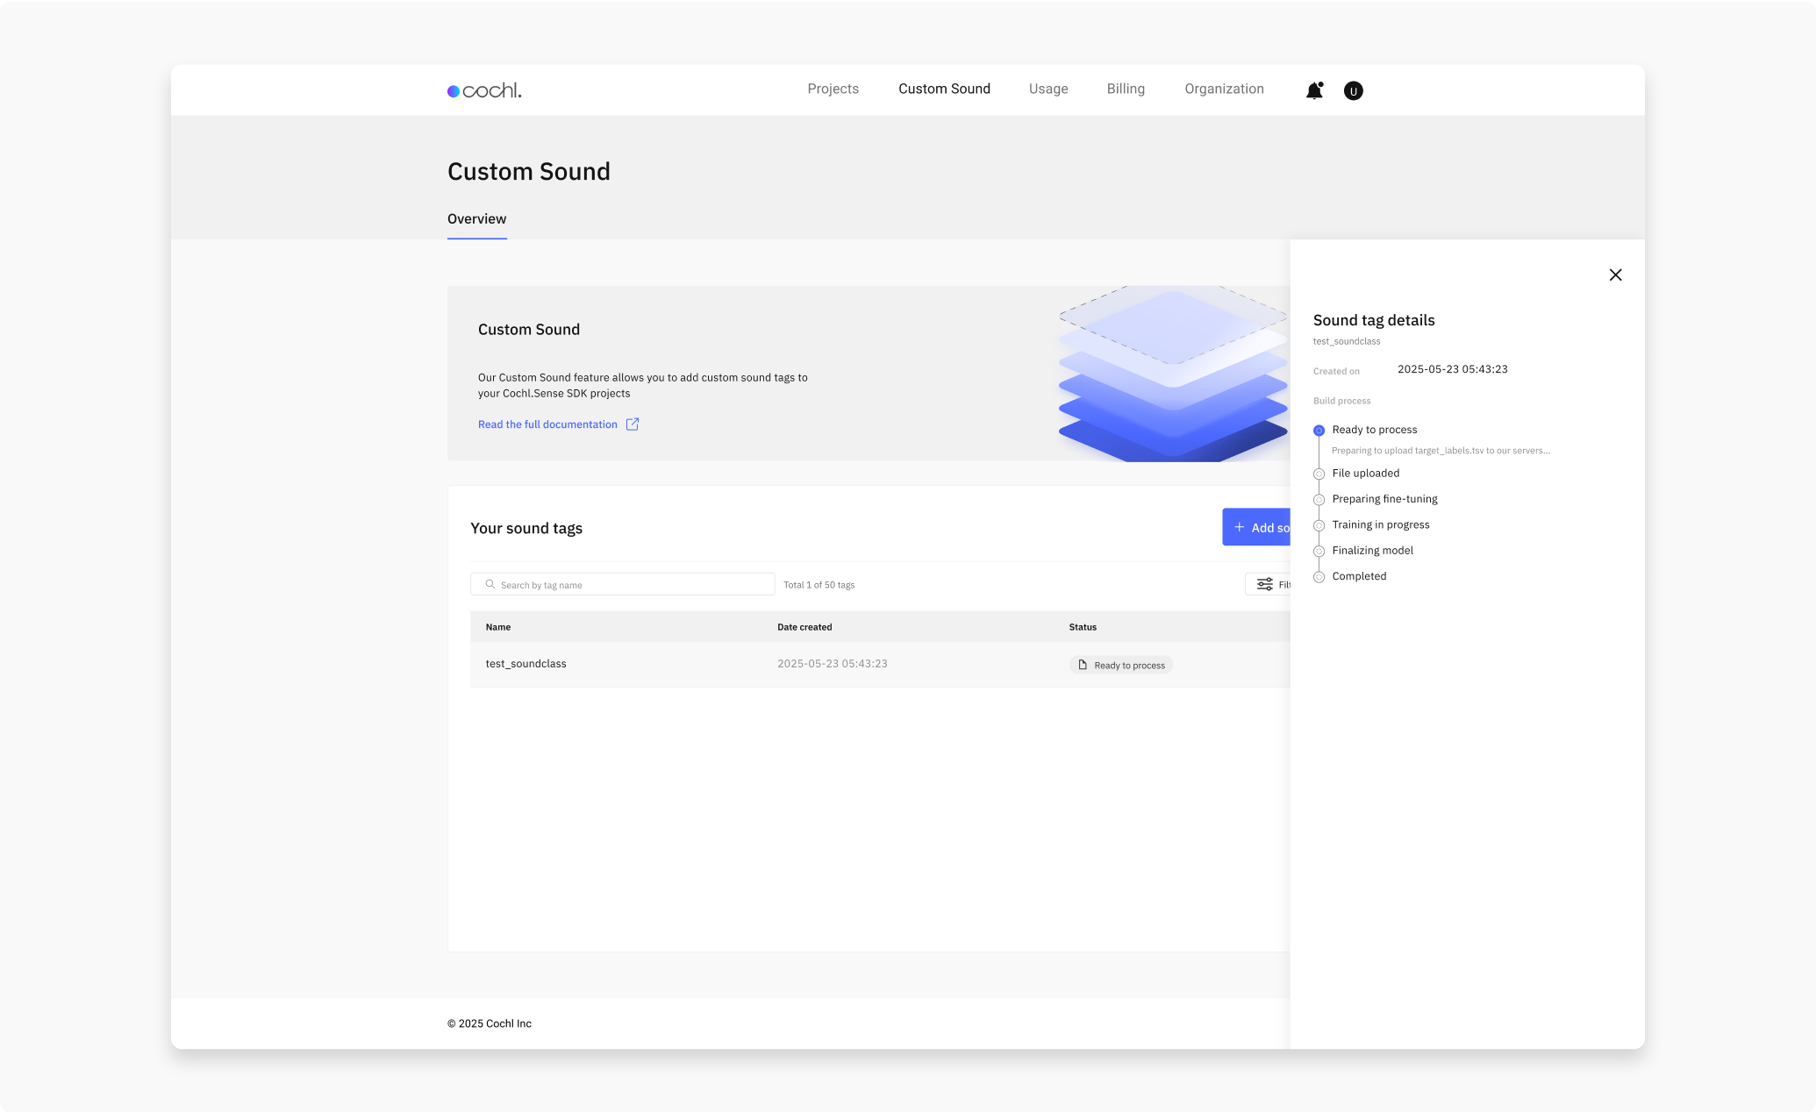Click the Ready to process step marker

[x=1319, y=430]
